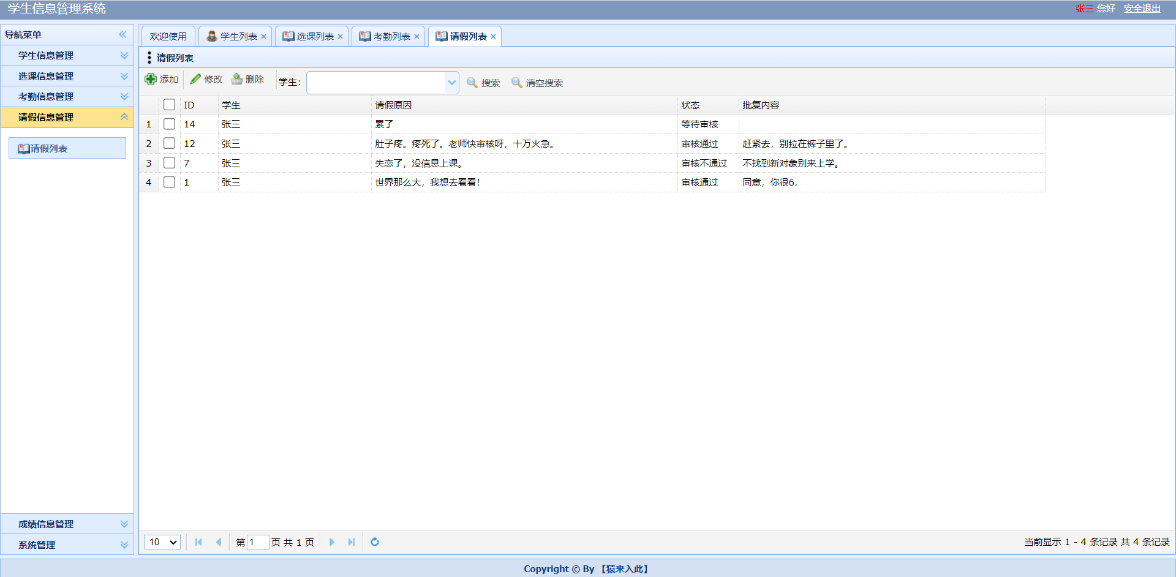
Task: Select the checkbox for record ID 7
Action: click(x=170, y=163)
